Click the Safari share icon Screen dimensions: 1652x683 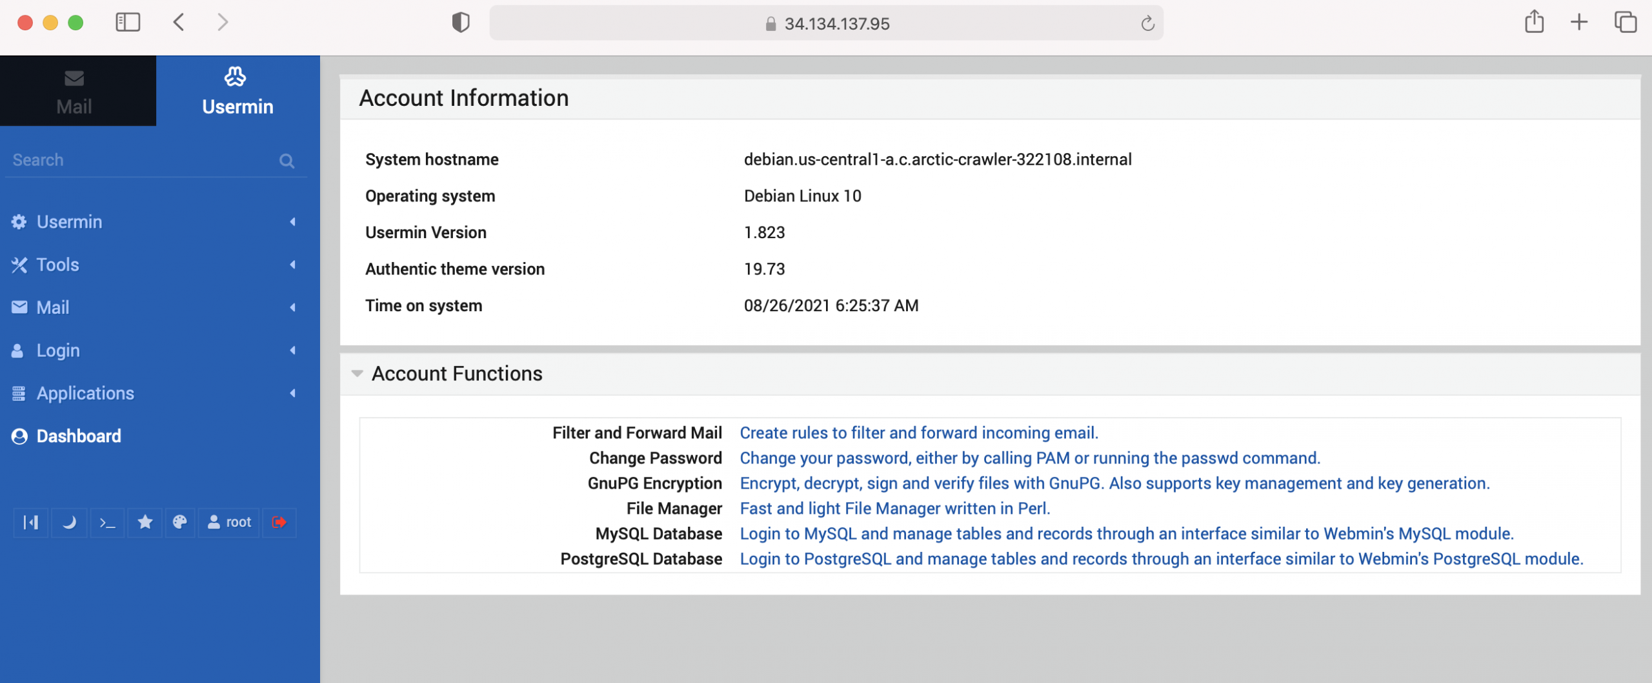[x=1535, y=22]
